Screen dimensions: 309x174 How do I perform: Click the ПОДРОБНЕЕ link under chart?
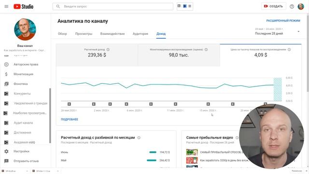(70, 119)
